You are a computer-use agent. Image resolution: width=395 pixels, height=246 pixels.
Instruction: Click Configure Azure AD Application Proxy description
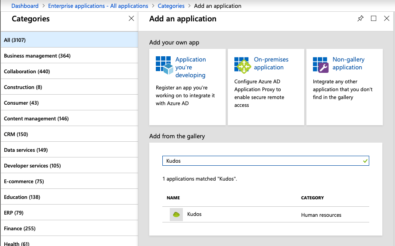[x=259, y=93]
